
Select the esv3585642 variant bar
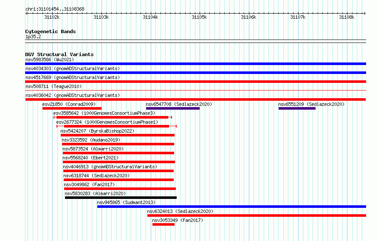pyautogui.click(x=113, y=117)
